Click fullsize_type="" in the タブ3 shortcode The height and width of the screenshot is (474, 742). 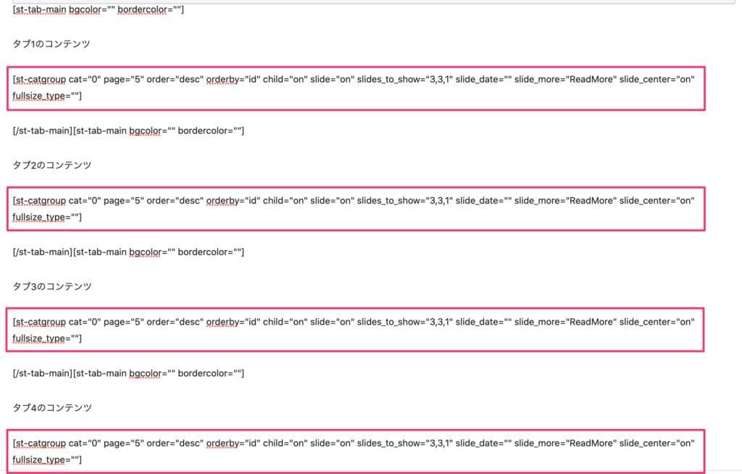[x=47, y=338]
